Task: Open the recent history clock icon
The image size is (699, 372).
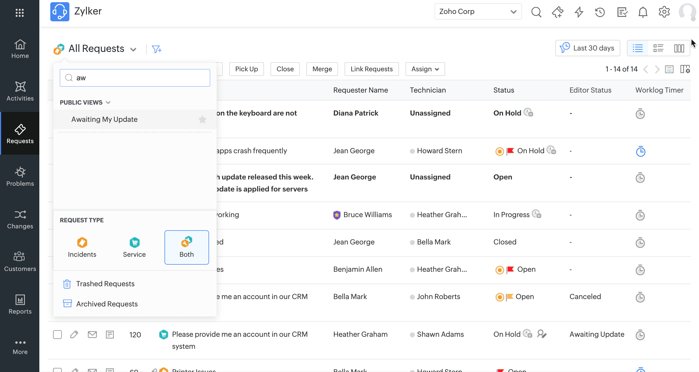Action: click(600, 12)
